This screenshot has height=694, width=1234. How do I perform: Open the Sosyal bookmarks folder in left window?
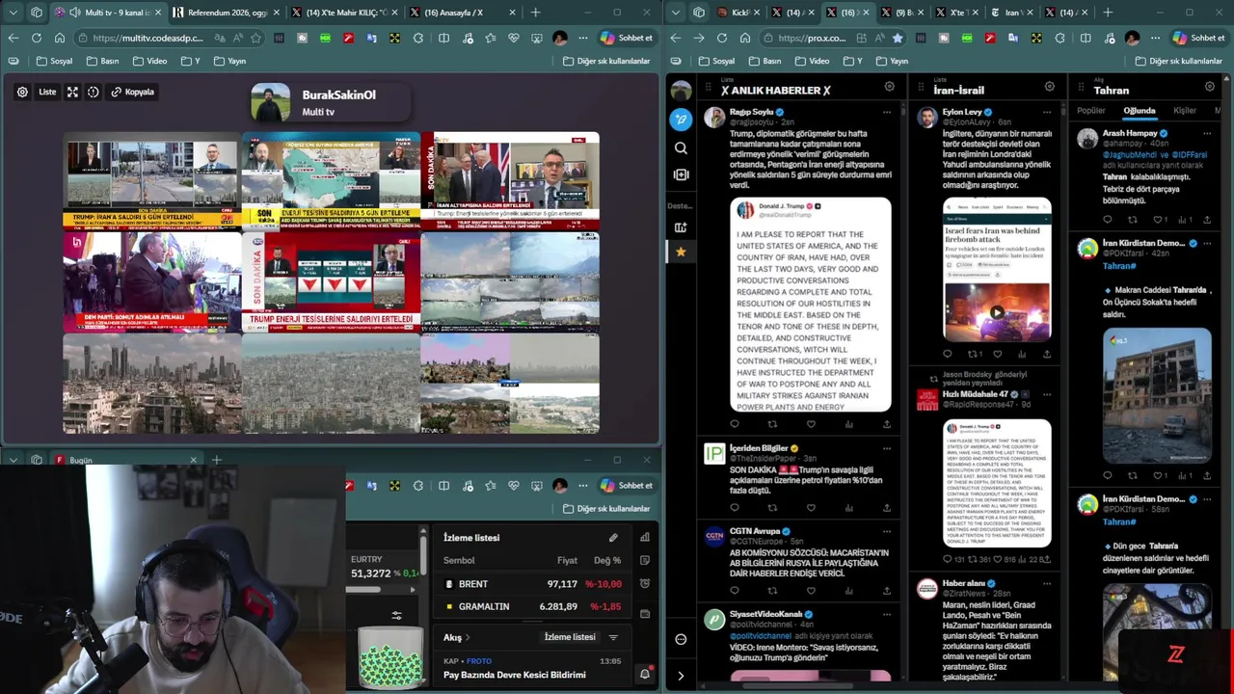click(54, 61)
